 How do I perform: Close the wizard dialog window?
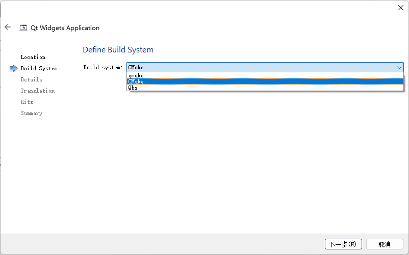400,8
